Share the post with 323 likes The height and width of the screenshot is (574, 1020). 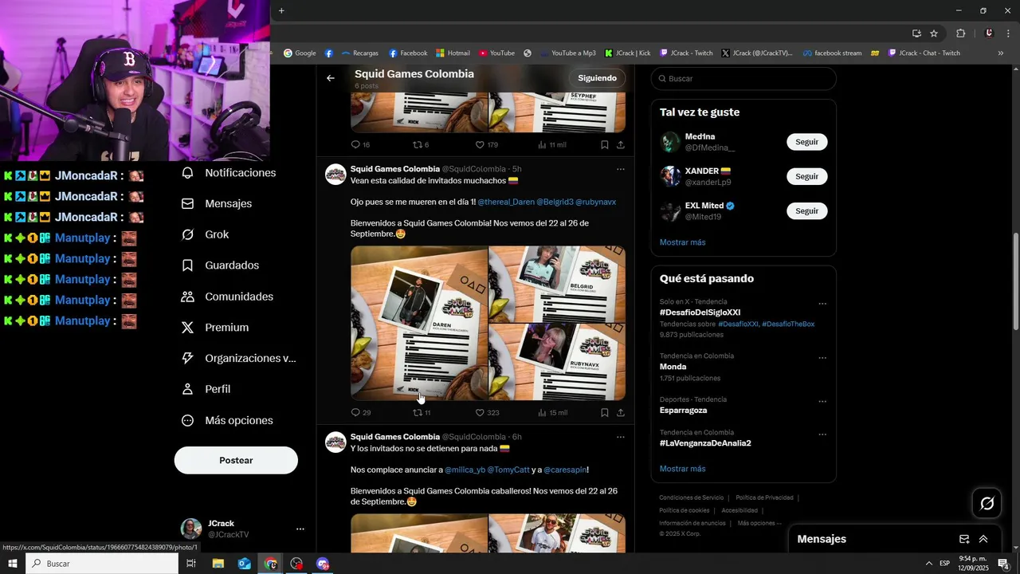click(x=620, y=413)
